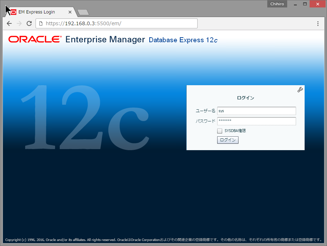This screenshot has width=327, height=246.
Task: Maximize the browser window
Action: 305,4
